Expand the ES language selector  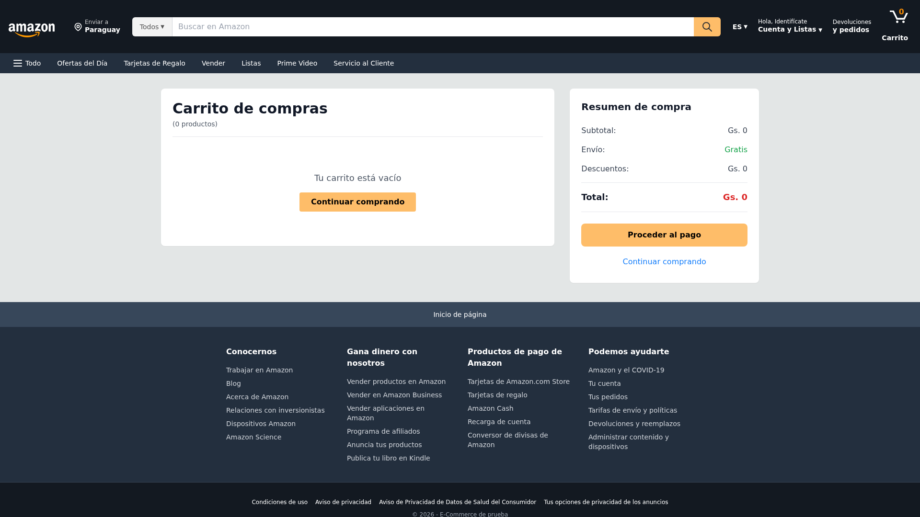coord(740,27)
